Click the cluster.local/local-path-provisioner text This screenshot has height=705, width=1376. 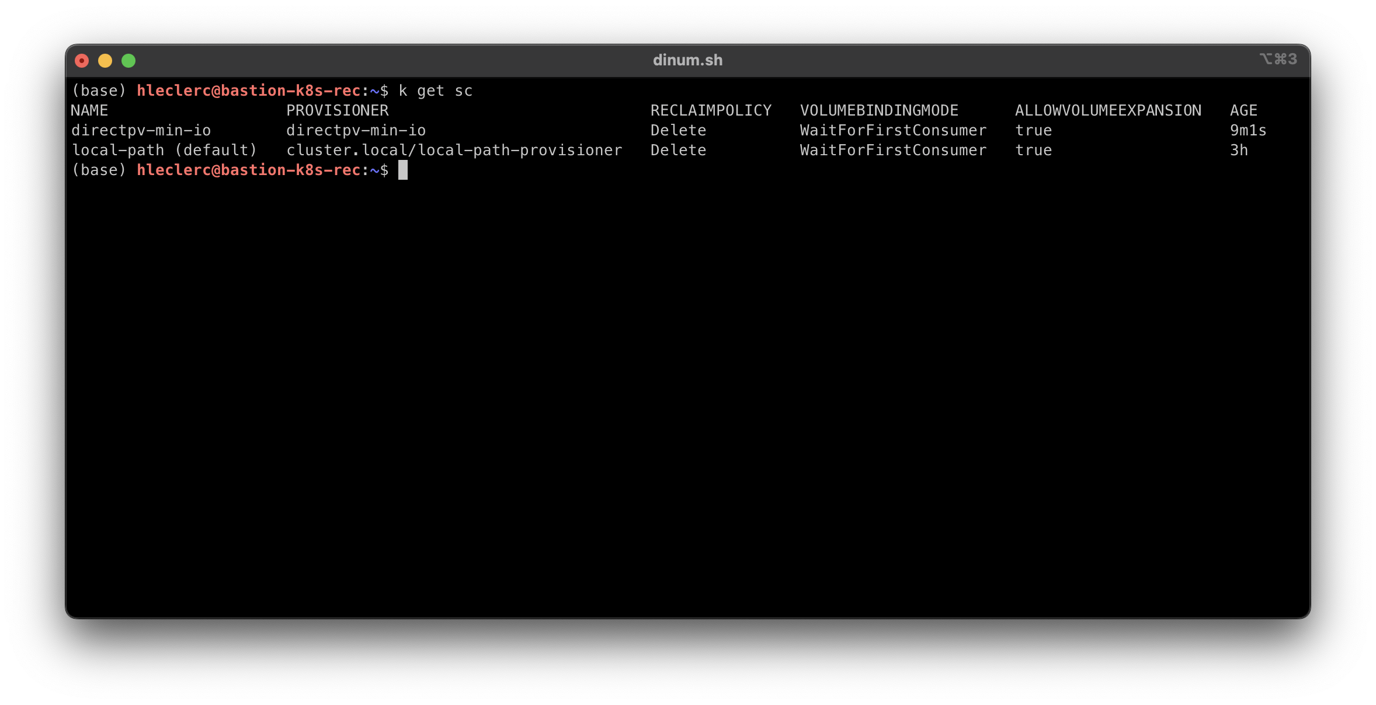coord(454,151)
